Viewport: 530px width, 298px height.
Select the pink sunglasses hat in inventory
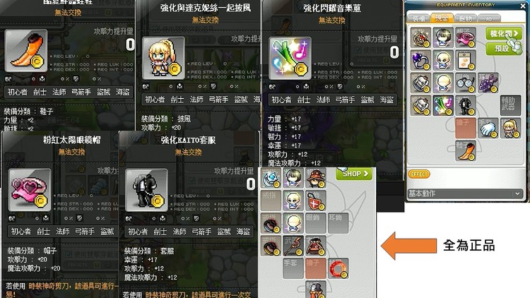[x=466, y=37]
